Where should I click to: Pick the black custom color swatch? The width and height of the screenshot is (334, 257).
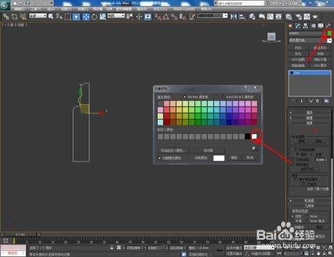(x=248, y=136)
